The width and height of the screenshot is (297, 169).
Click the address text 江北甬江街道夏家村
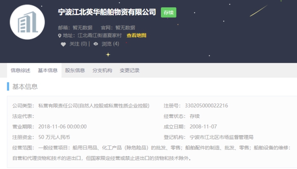pyautogui.click(x=100, y=36)
